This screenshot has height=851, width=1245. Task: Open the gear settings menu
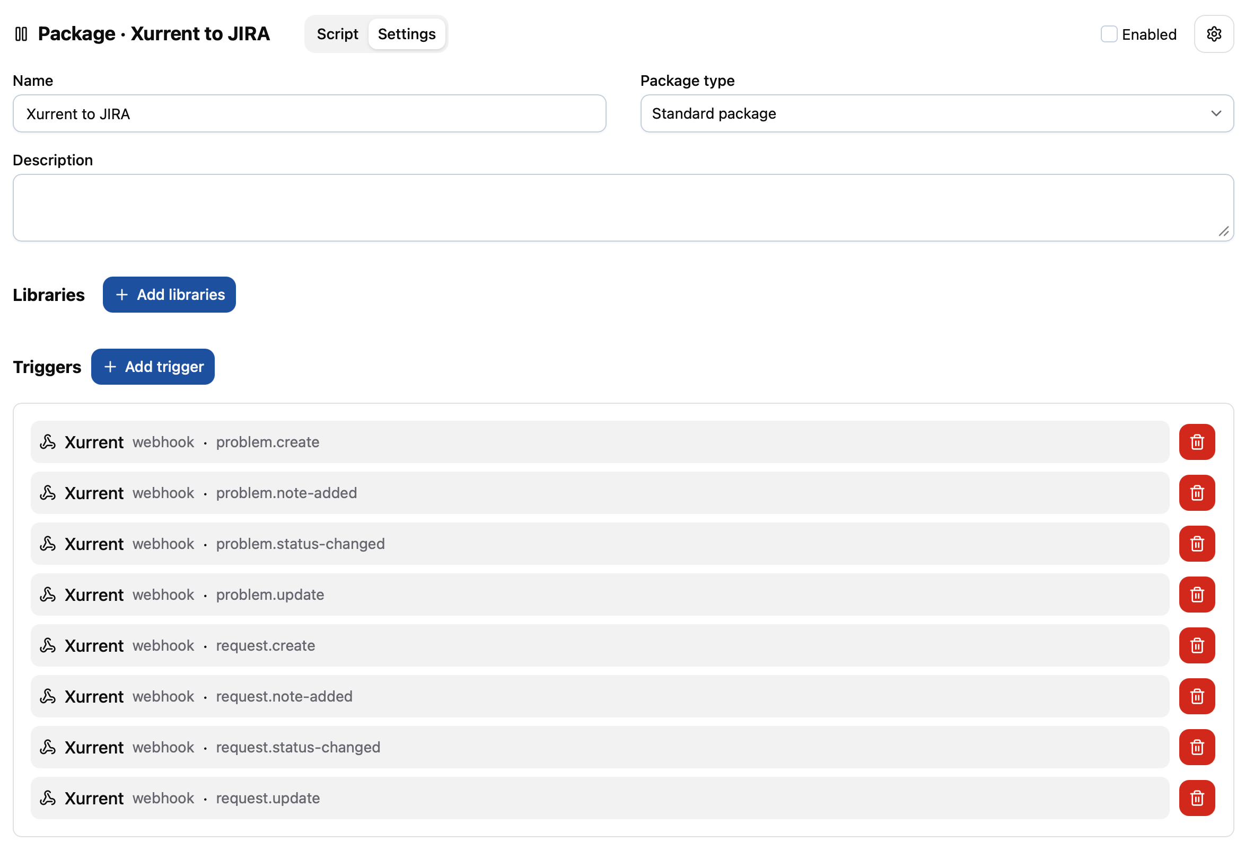[1213, 34]
